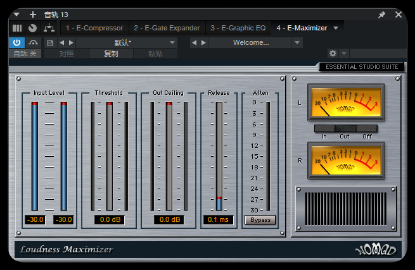Click the right Input Level slider

pyautogui.click(x=64, y=156)
